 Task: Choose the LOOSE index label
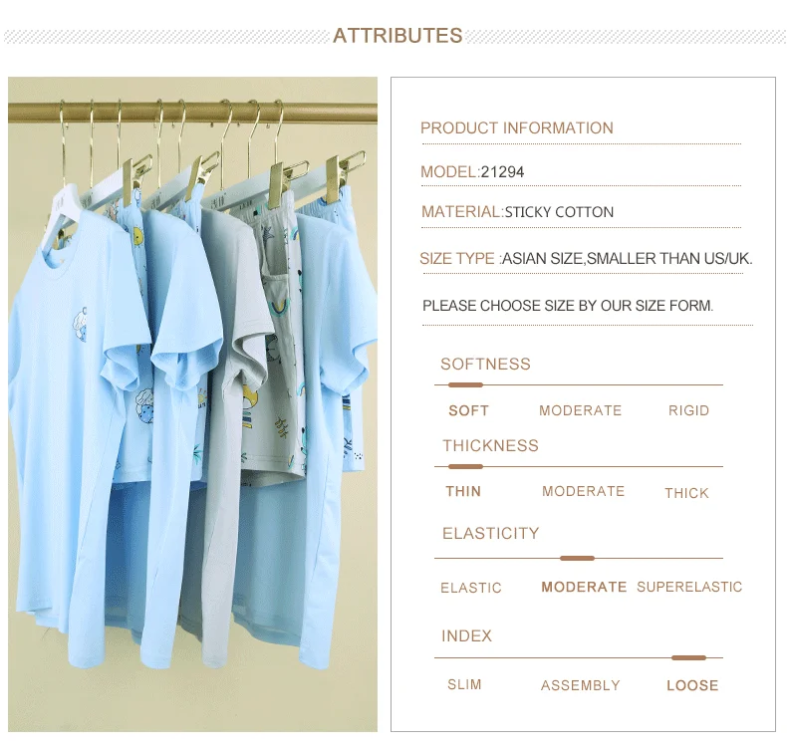(692, 685)
